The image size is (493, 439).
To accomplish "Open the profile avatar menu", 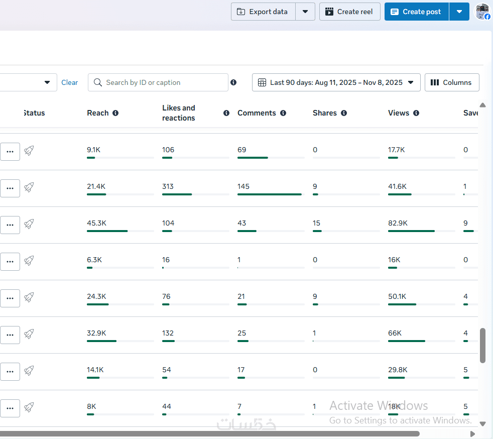I will point(482,12).
